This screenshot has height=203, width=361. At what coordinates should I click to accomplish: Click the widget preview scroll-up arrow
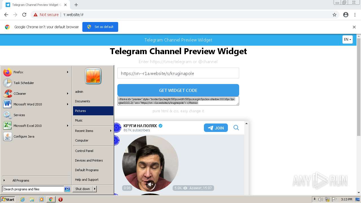(246, 123)
